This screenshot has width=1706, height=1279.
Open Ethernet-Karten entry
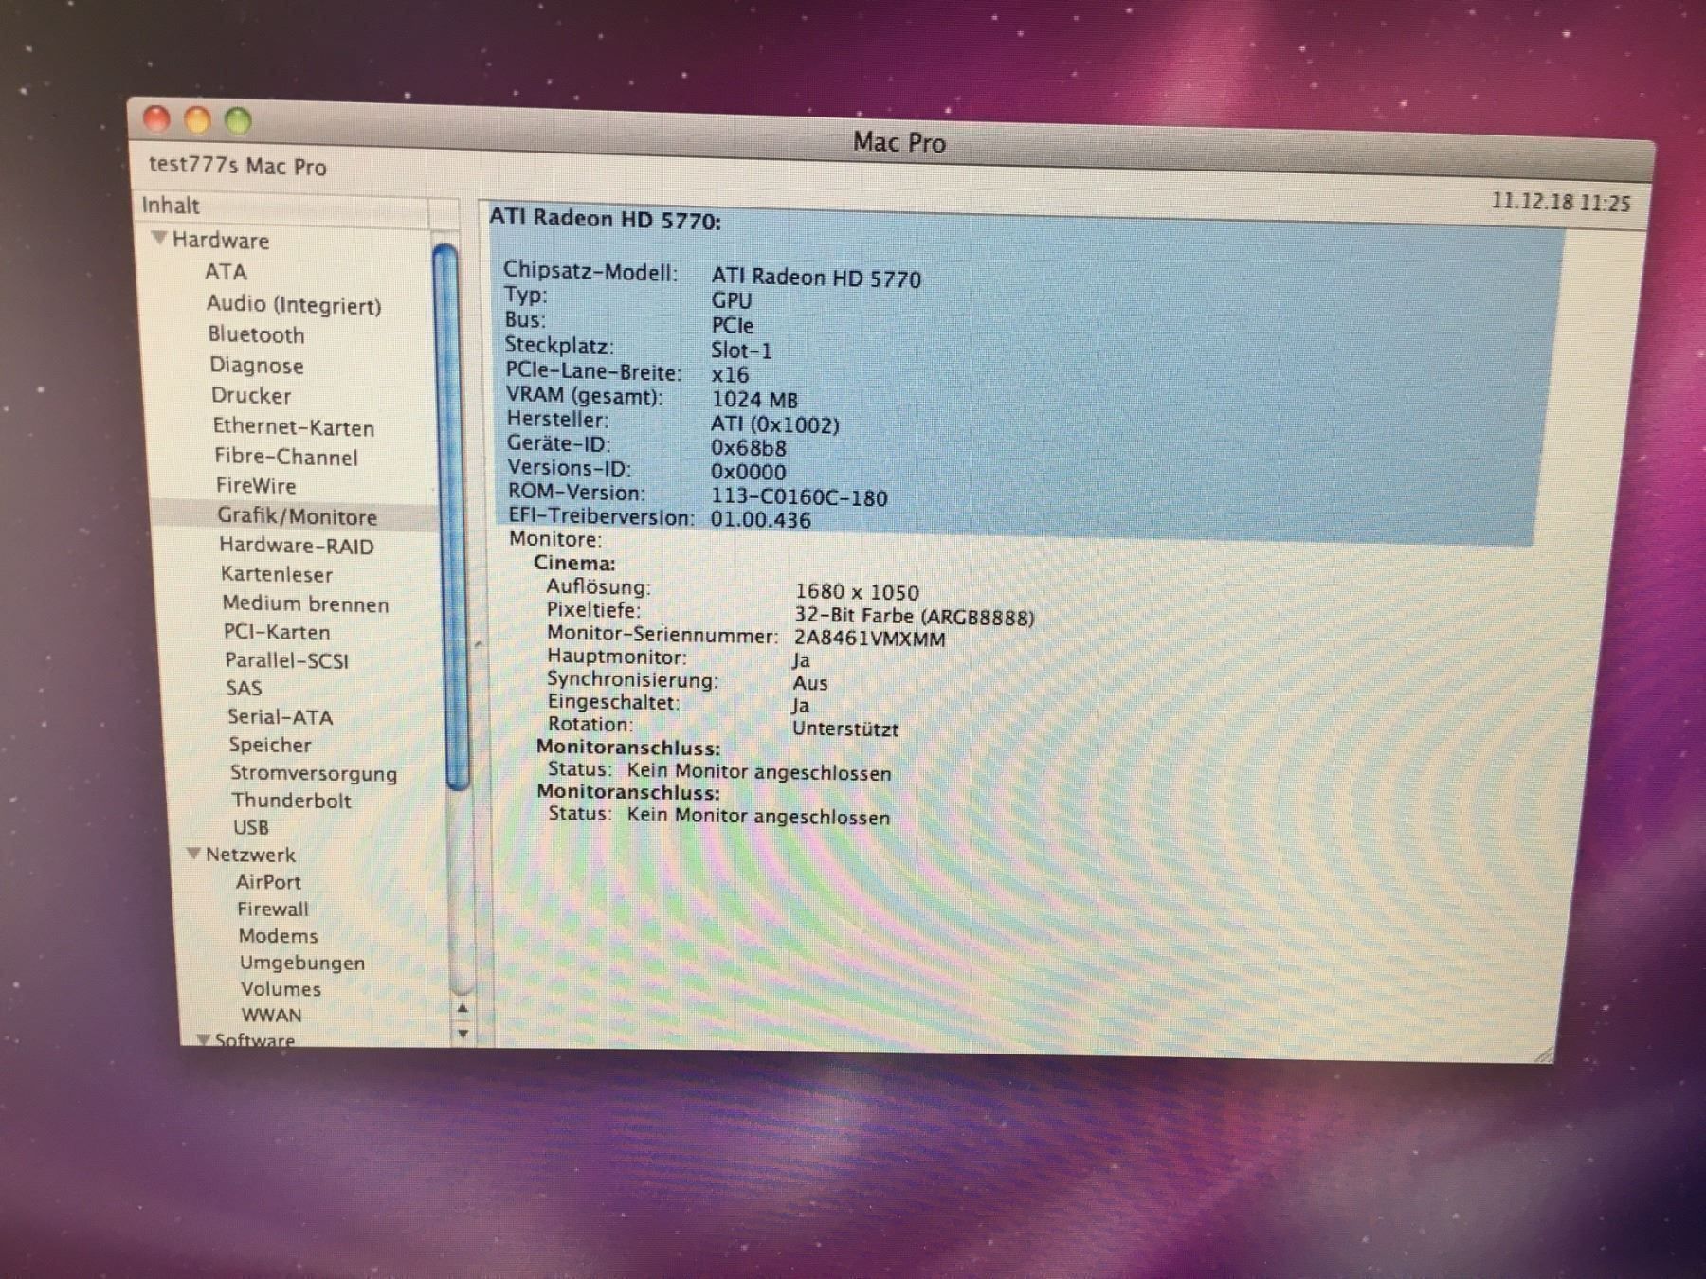tap(294, 427)
